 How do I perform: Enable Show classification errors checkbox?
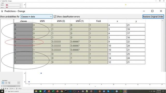(55, 17)
